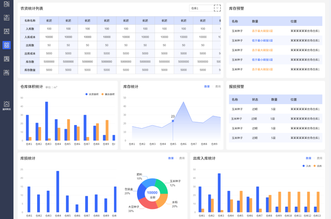Select the highlighted active sidebar icon
The width and height of the screenshot is (331, 219).
tap(7, 45)
